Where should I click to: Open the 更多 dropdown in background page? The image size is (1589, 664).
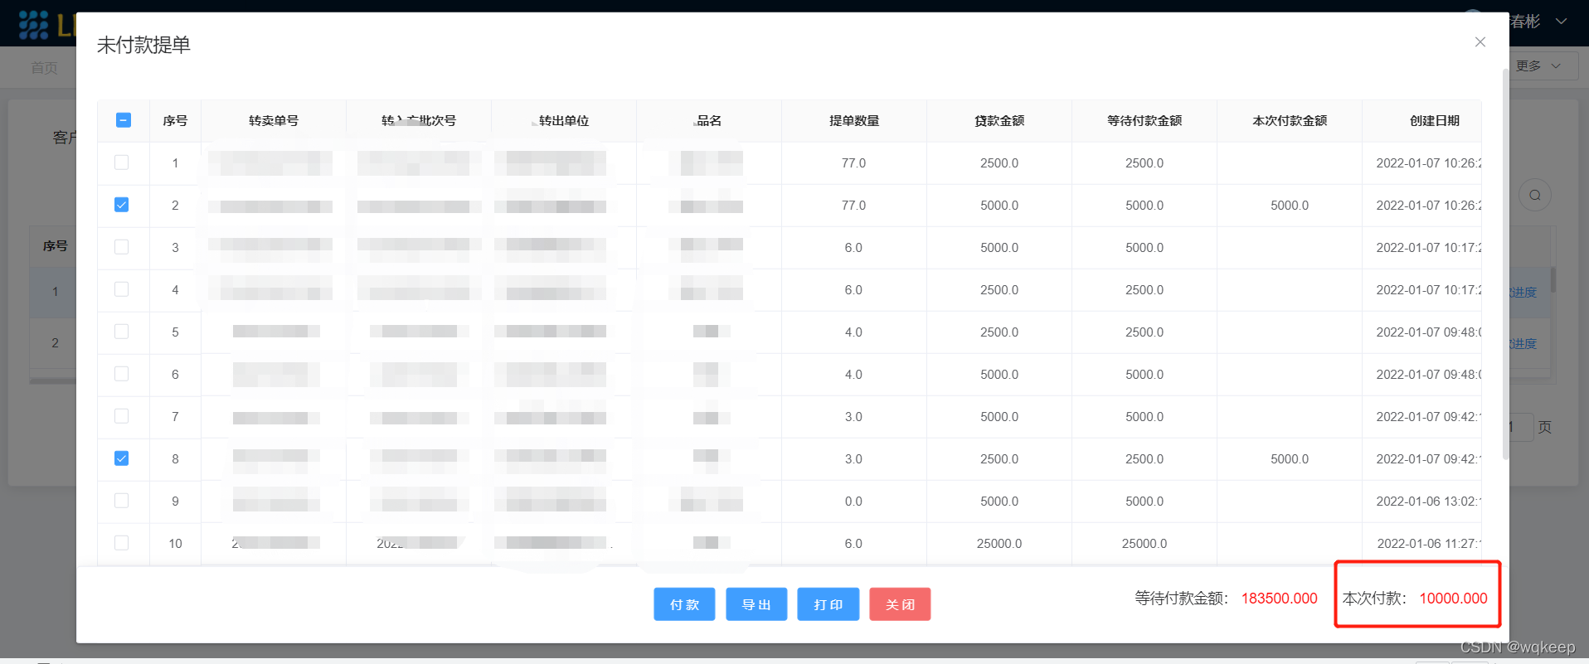point(1543,65)
